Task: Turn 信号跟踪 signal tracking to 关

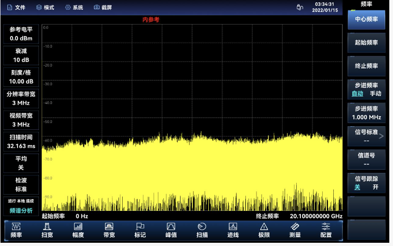Action: 357,187
